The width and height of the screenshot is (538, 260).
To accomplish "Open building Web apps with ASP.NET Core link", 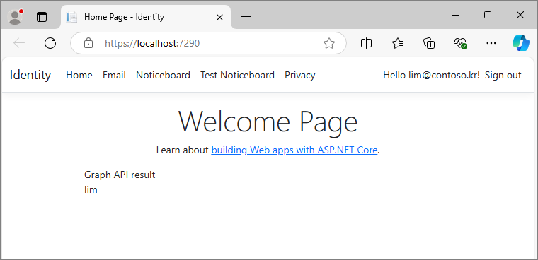I will click(x=294, y=150).
